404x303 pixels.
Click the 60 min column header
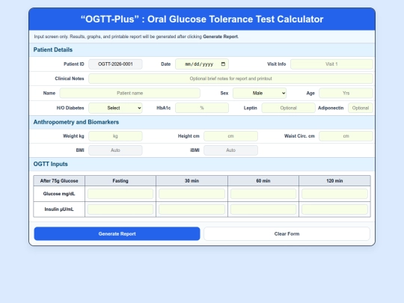pyautogui.click(x=263, y=181)
